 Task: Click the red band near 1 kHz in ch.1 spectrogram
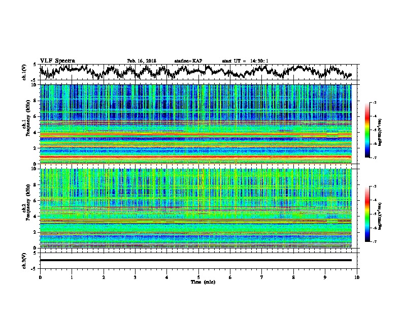[195, 157]
